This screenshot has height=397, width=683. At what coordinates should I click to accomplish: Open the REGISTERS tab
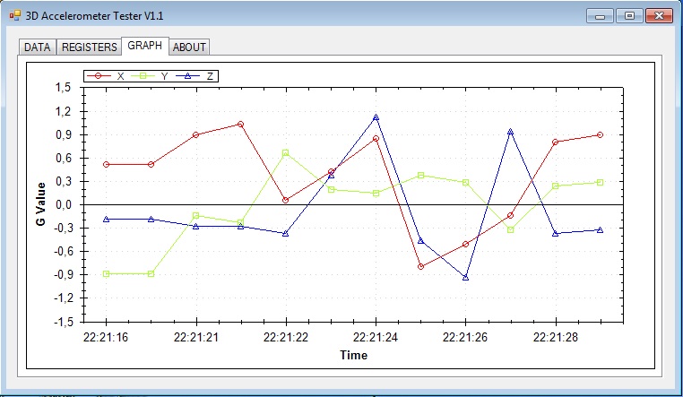click(x=89, y=47)
